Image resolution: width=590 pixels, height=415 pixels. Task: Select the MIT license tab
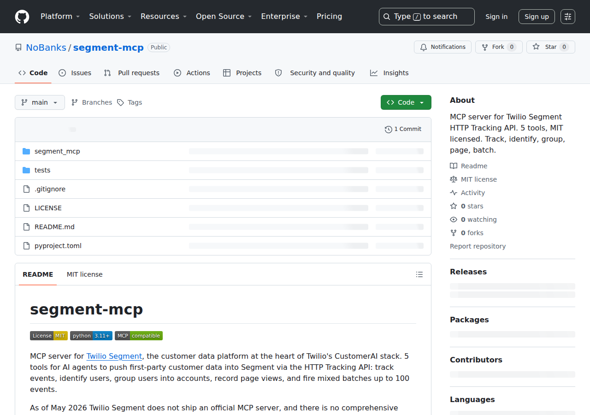pos(85,274)
